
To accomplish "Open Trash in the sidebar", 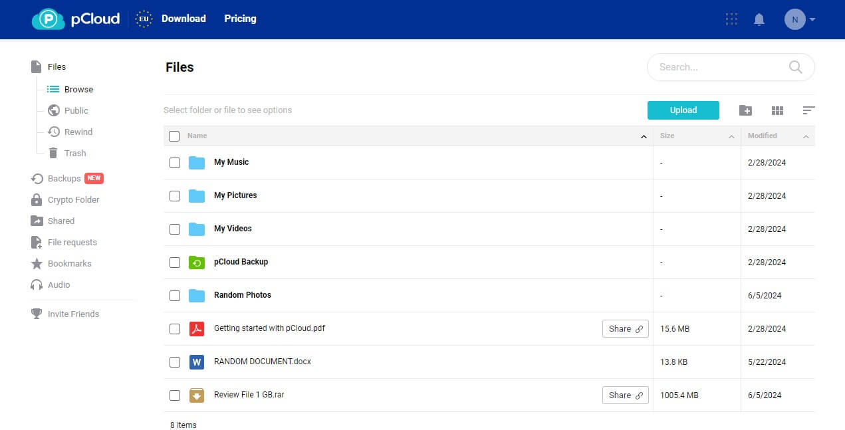I will tap(75, 153).
